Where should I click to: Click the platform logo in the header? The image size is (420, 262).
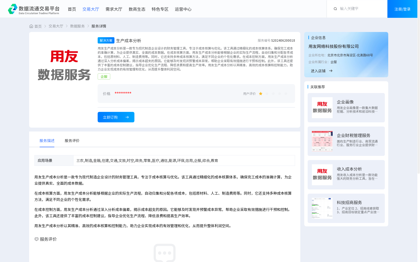(x=34, y=9)
